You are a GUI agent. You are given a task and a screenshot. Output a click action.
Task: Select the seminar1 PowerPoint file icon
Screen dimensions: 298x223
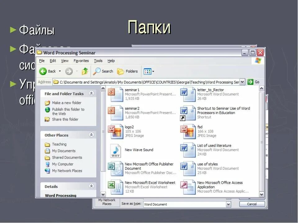(x=116, y=94)
